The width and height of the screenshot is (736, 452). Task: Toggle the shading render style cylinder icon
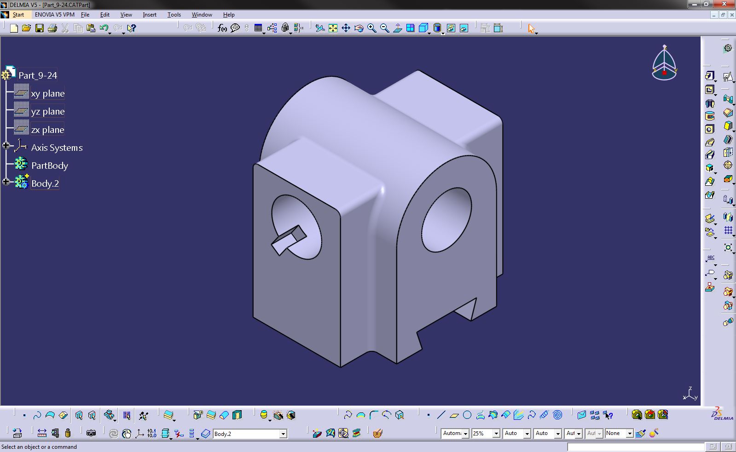[x=437, y=29]
